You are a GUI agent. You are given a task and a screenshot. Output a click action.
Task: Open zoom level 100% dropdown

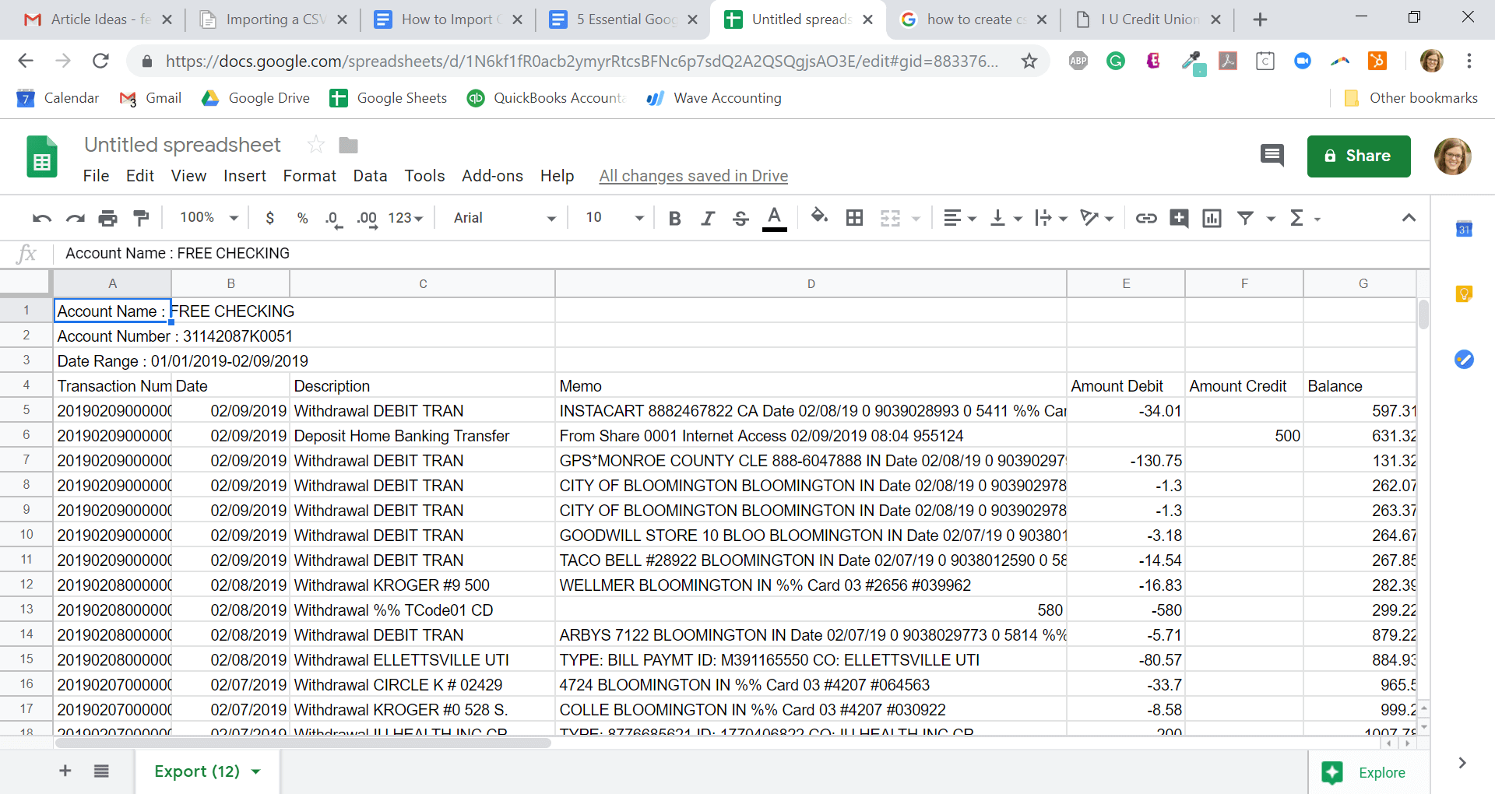point(209,218)
